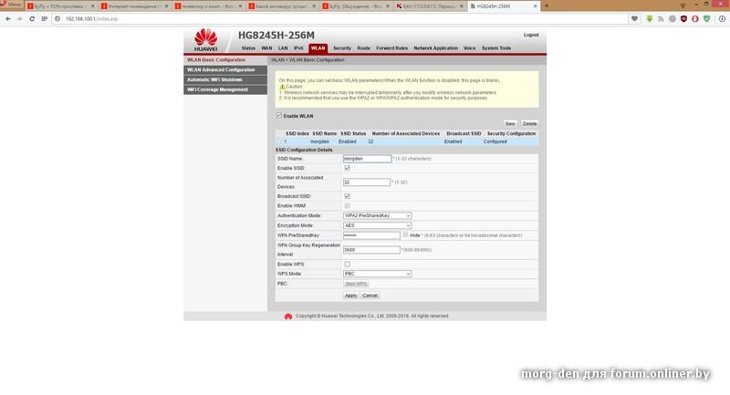
Task: Click the browser forward arrow
Action: click(x=19, y=19)
